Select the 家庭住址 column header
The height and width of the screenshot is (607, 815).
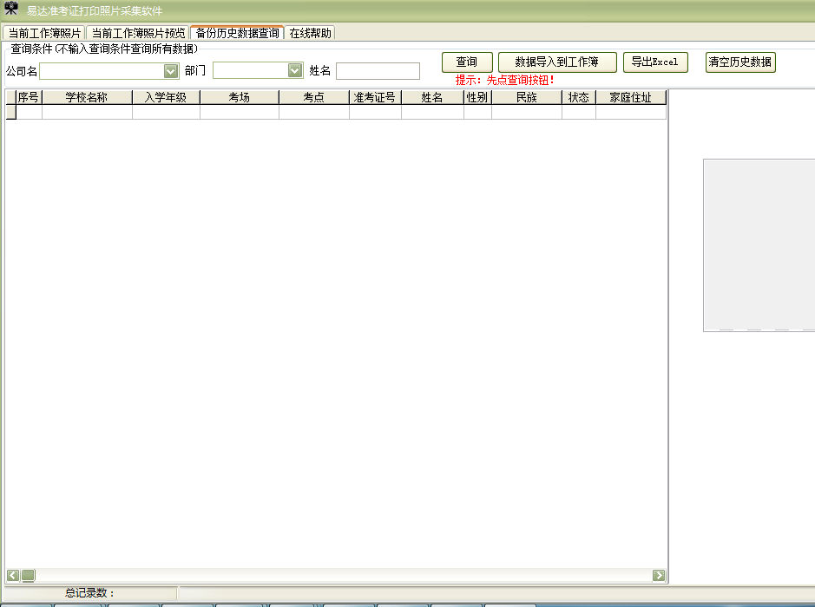(x=630, y=98)
